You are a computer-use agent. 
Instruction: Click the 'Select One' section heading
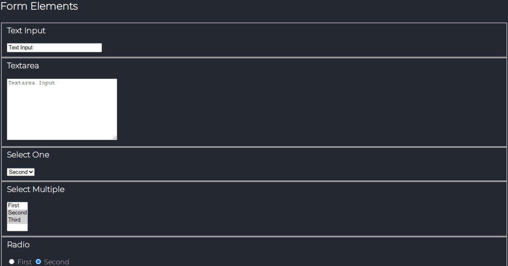click(x=28, y=155)
